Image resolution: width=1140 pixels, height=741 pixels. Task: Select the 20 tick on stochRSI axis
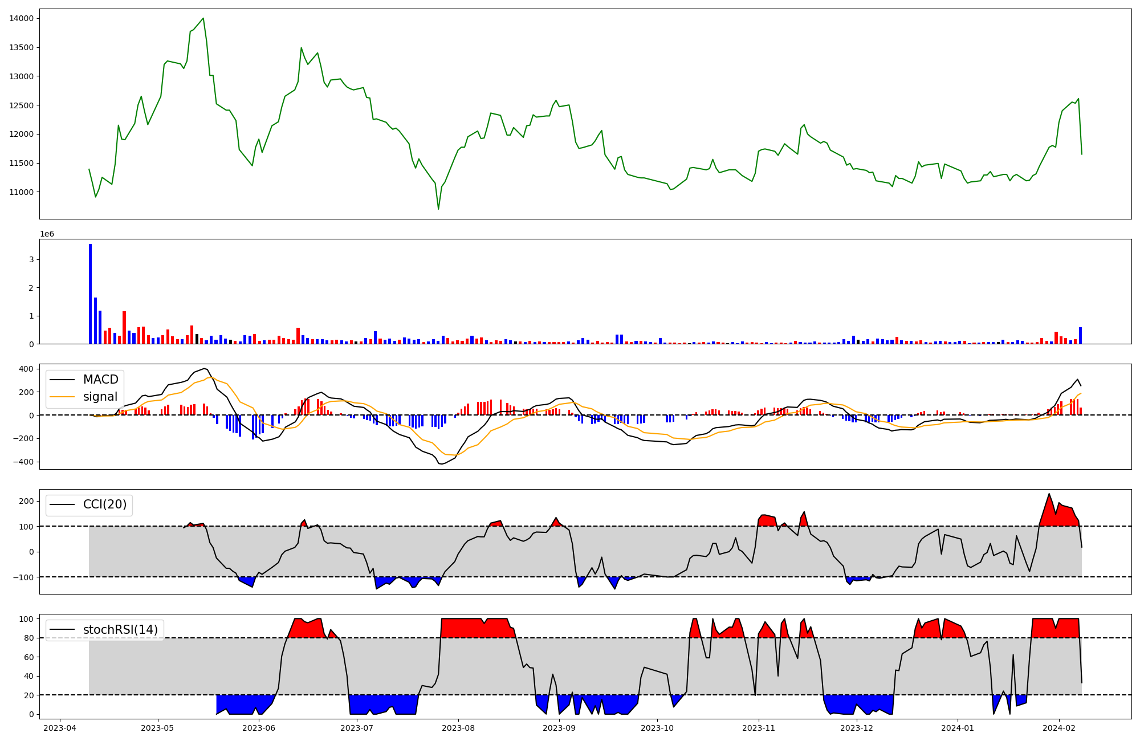[x=29, y=695]
